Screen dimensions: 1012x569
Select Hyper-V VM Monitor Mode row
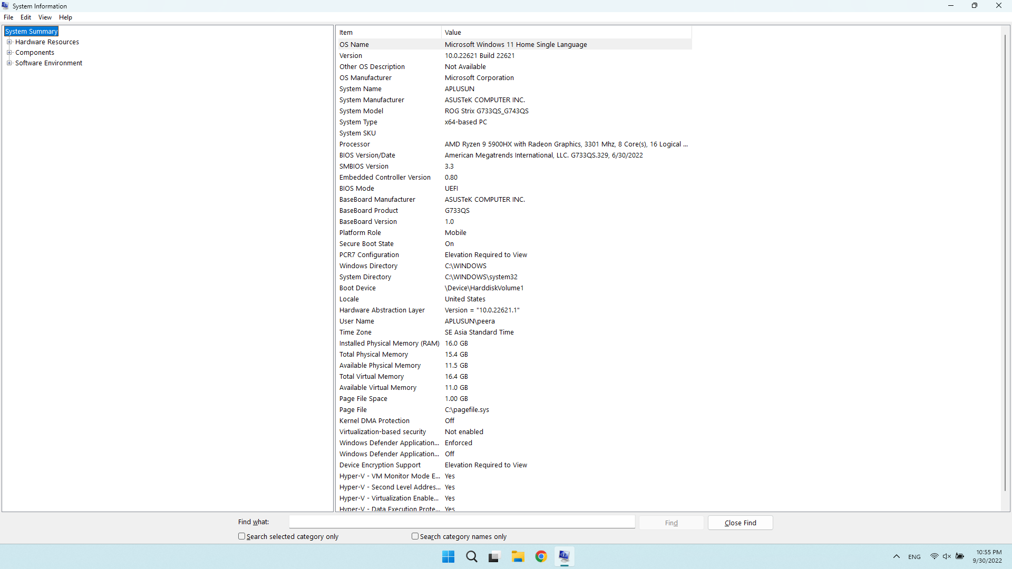(514, 476)
